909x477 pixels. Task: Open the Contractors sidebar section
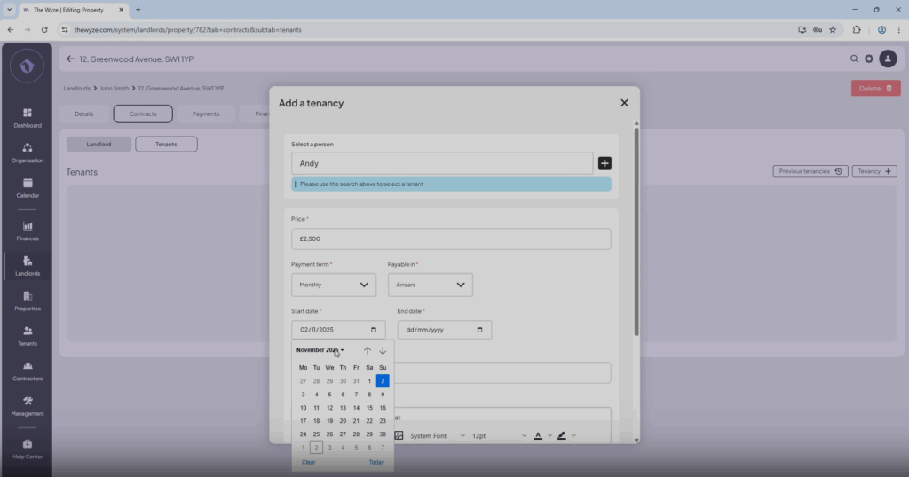tap(28, 371)
